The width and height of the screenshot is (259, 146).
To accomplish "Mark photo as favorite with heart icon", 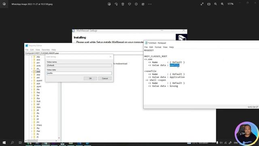I will pos(129,4).
